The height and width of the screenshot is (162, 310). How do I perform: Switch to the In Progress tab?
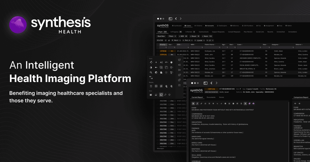tap(176, 32)
